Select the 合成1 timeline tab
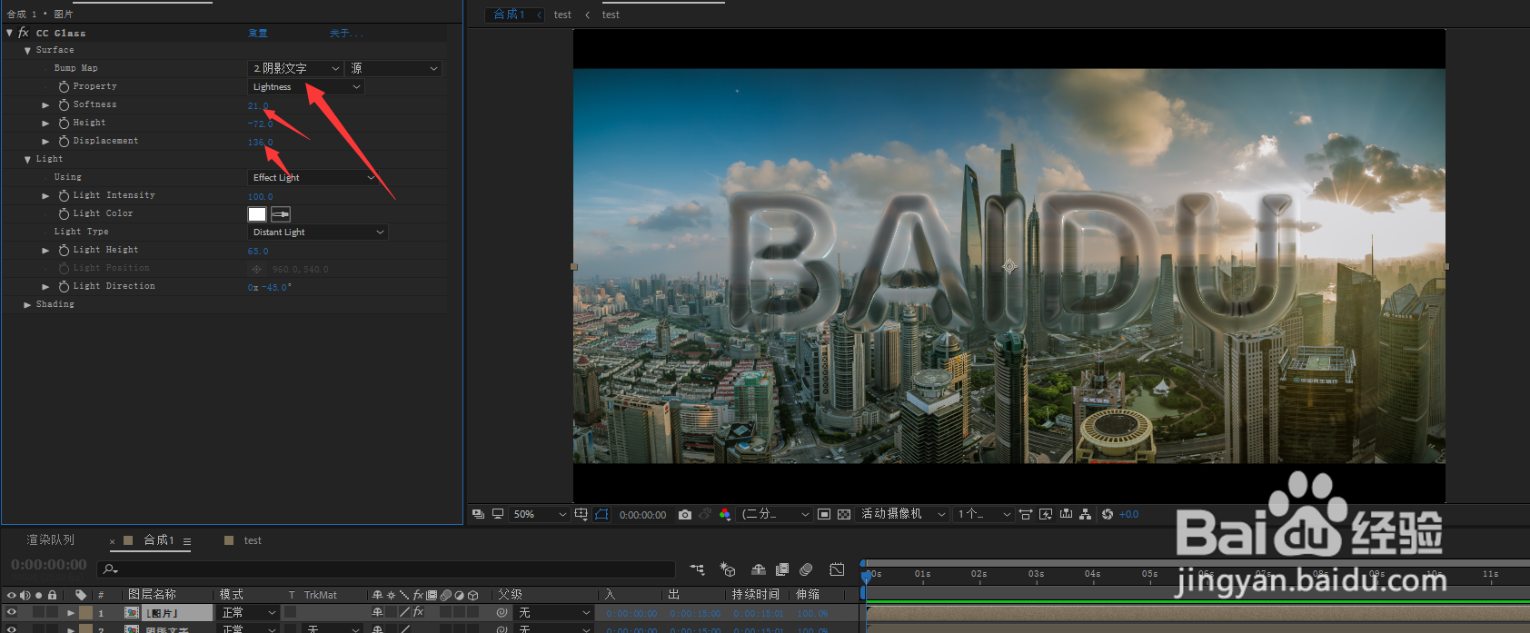1530x633 pixels. click(x=158, y=540)
